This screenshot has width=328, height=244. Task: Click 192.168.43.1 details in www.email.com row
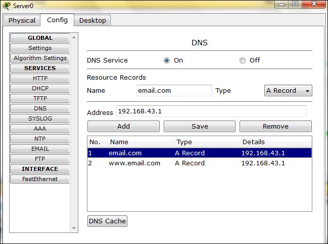click(263, 163)
